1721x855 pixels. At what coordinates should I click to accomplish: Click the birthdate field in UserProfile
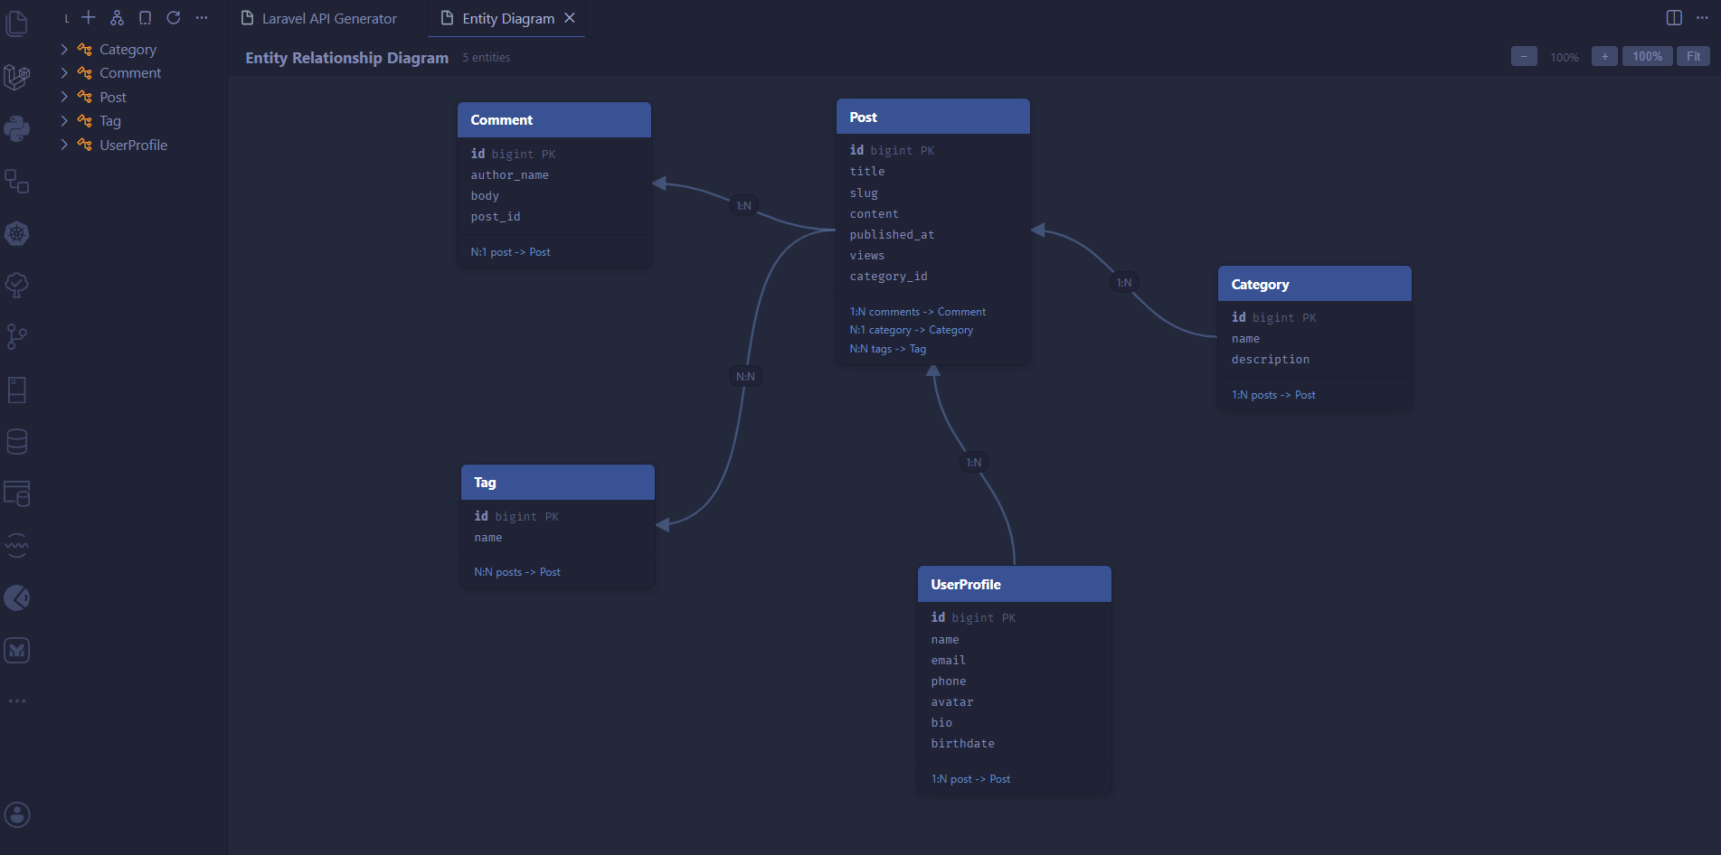(962, 744)
